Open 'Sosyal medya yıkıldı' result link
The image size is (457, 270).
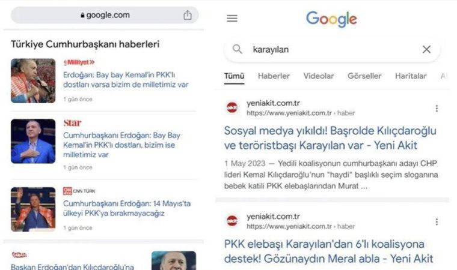click(330, 138)
